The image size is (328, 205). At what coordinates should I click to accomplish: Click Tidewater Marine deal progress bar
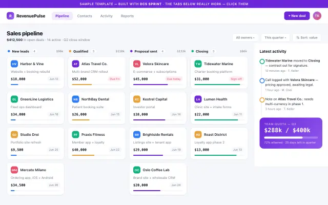point(219,85)
